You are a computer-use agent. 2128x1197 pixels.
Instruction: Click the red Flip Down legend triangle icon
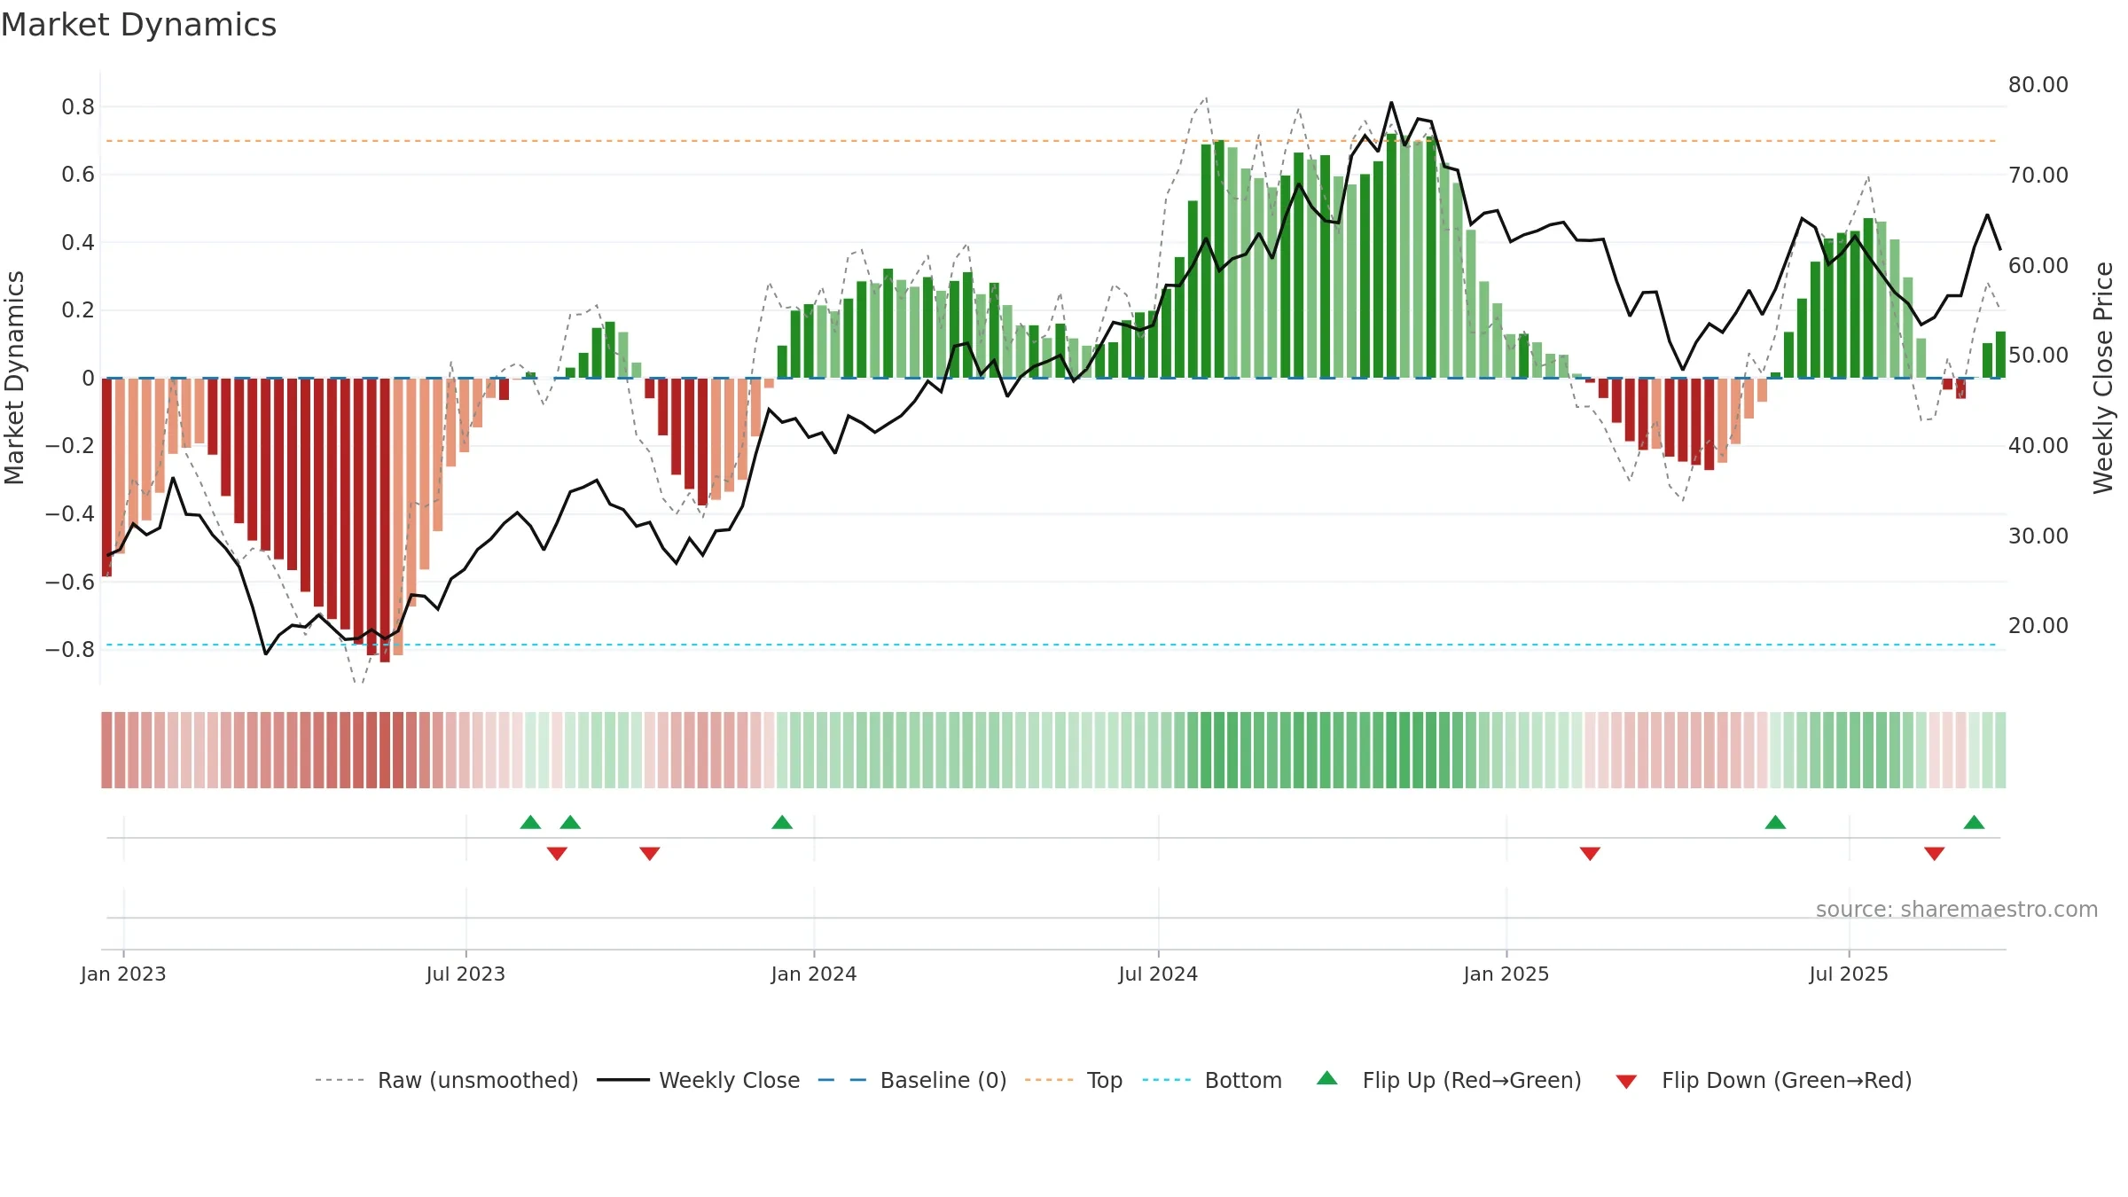tap(1626, 1082)
